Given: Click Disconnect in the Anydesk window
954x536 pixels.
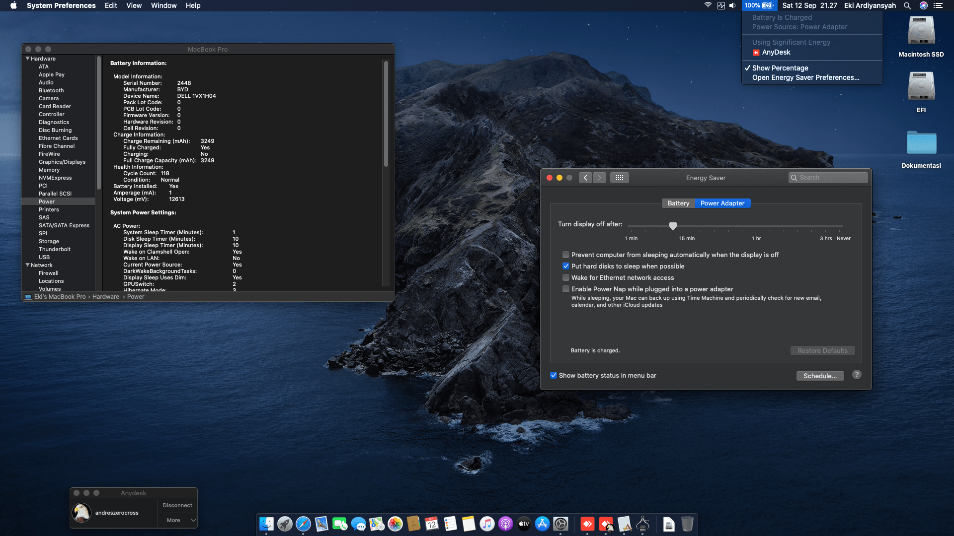Looking at the screenshot, I should [x=177, y=505].
